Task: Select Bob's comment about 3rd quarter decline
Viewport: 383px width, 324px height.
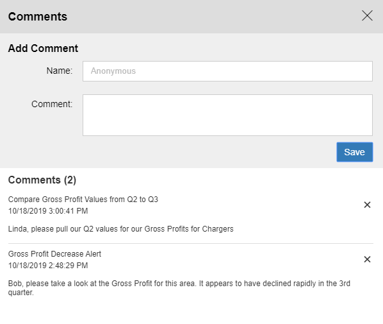Action: [x=179, y=288]
